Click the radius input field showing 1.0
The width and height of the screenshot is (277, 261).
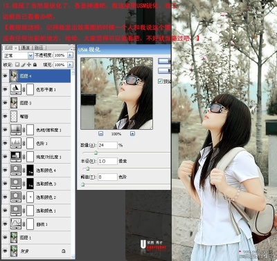[107, 161]
